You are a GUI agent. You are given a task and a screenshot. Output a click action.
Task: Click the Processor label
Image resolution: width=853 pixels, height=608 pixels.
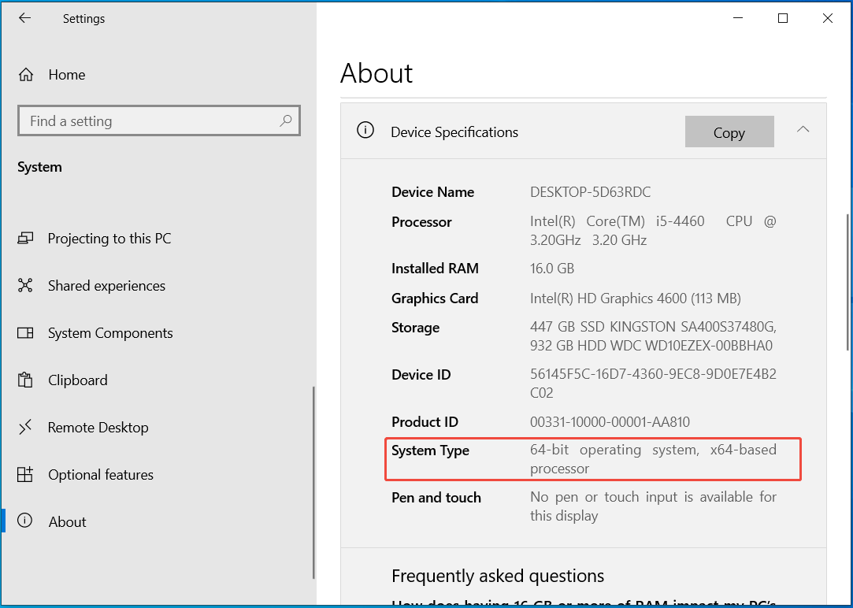click(x=421, y=222)
